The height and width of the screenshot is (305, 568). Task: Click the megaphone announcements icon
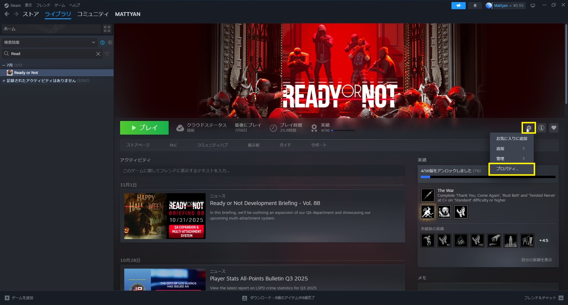458,6
